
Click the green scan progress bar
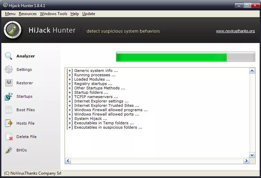point(185,56)
